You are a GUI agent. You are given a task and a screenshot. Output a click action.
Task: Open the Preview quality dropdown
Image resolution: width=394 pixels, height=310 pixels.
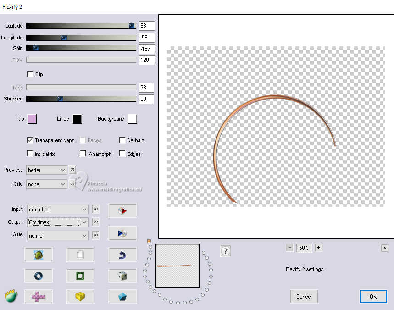pyautogui.click(x=46, y=170)
